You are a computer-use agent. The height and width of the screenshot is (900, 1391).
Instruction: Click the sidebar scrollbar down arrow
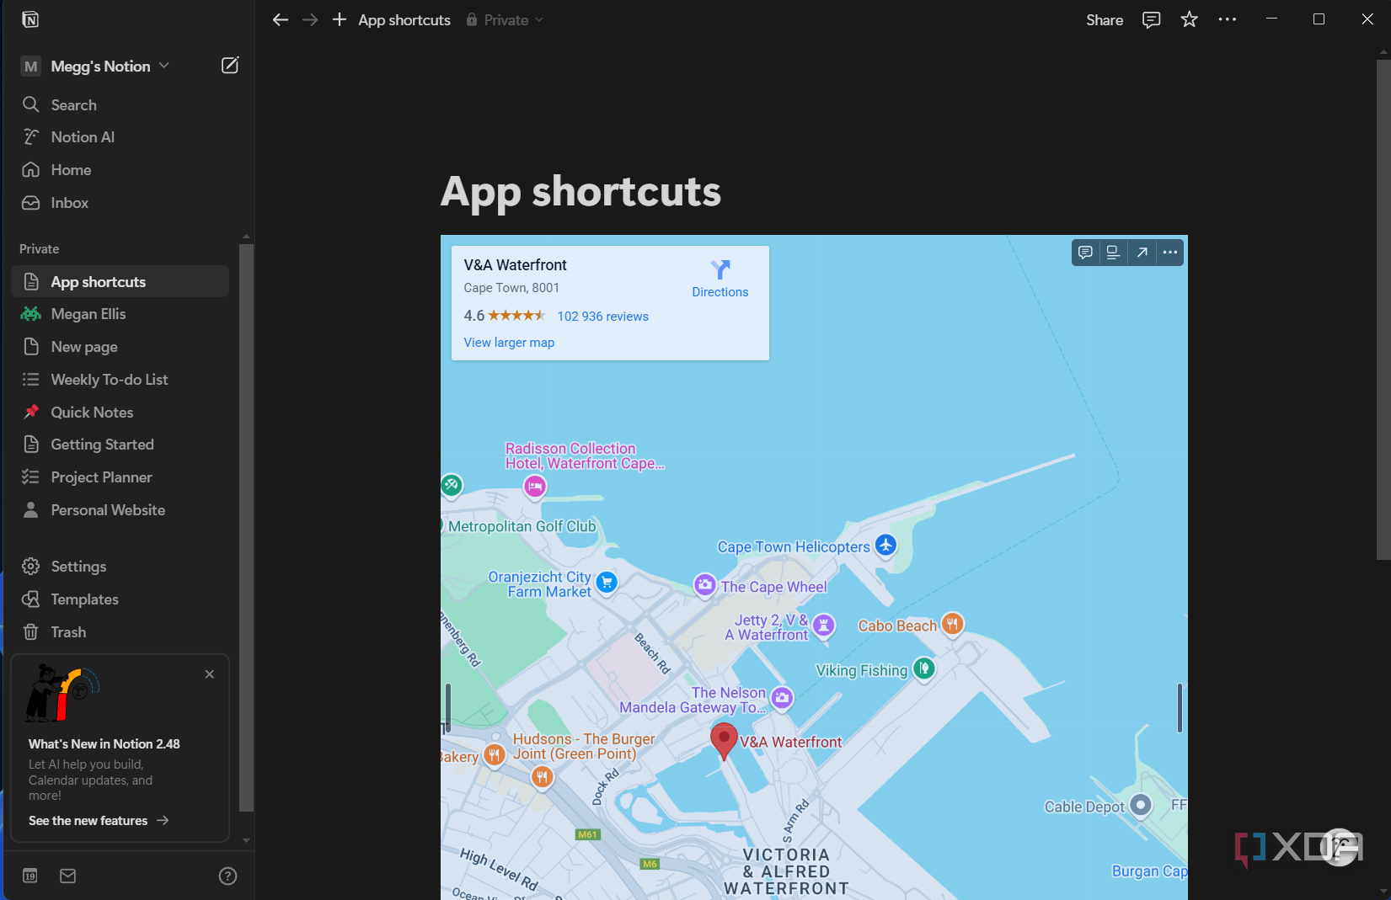pyautogui.click(x=246, y=840)
